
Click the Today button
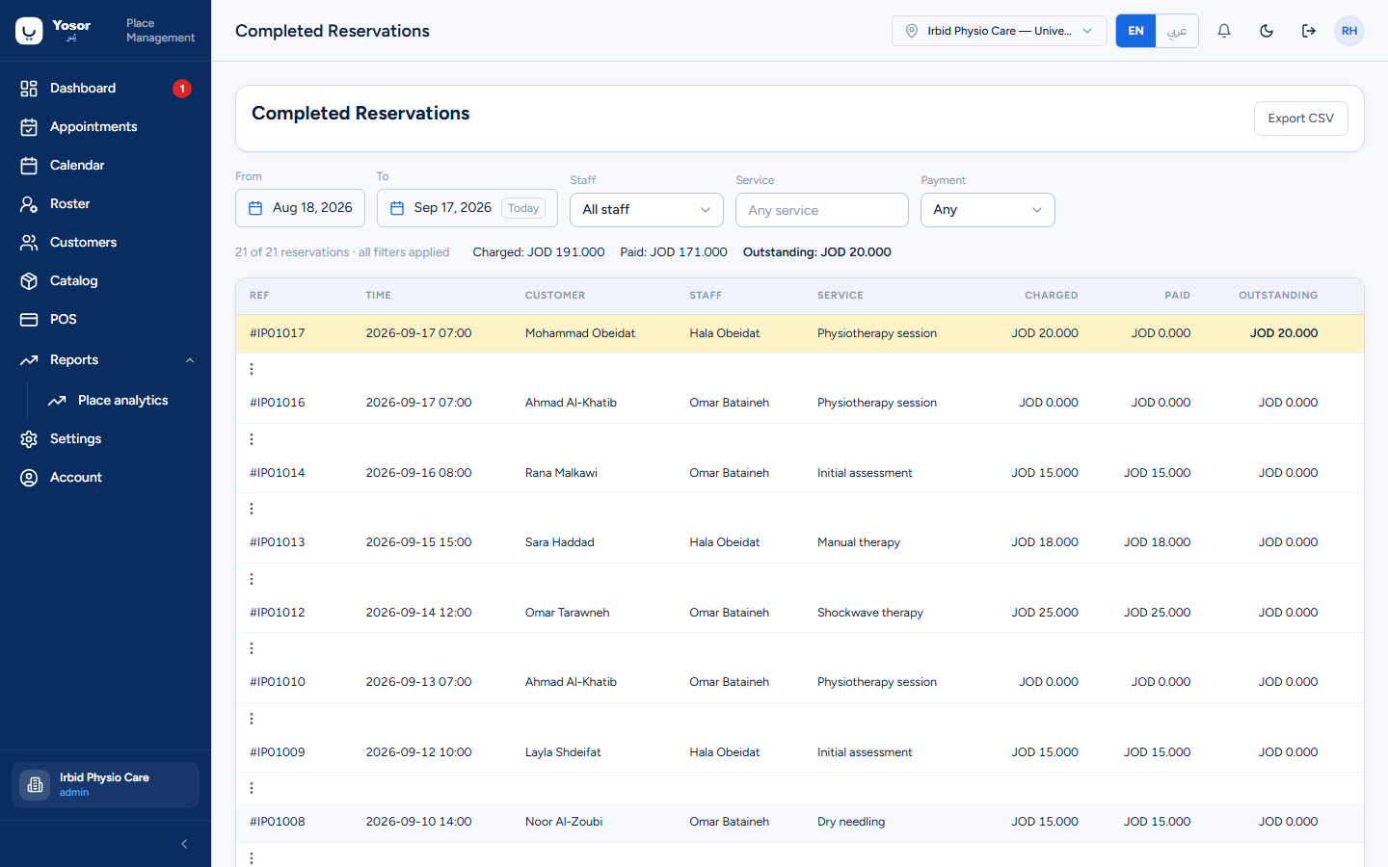pos(523,208)
